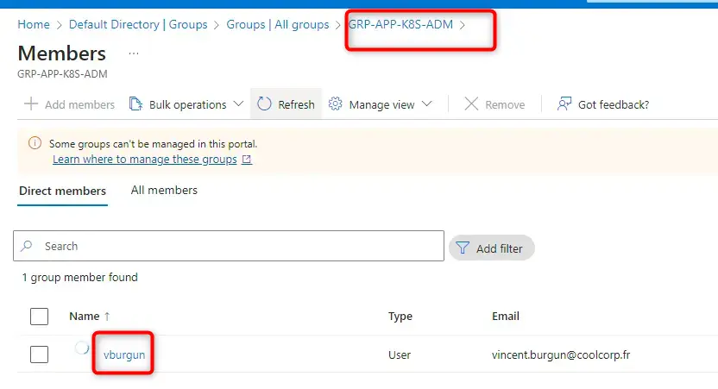
Task: Click the GRP-APP-K8S-ADM subtitle under Members
Action: (x=62, y=74)
